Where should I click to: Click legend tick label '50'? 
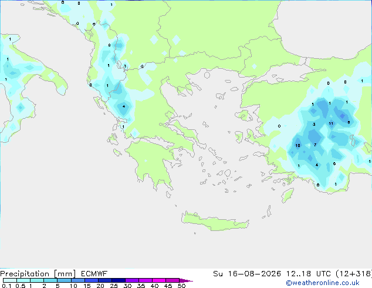182,286
